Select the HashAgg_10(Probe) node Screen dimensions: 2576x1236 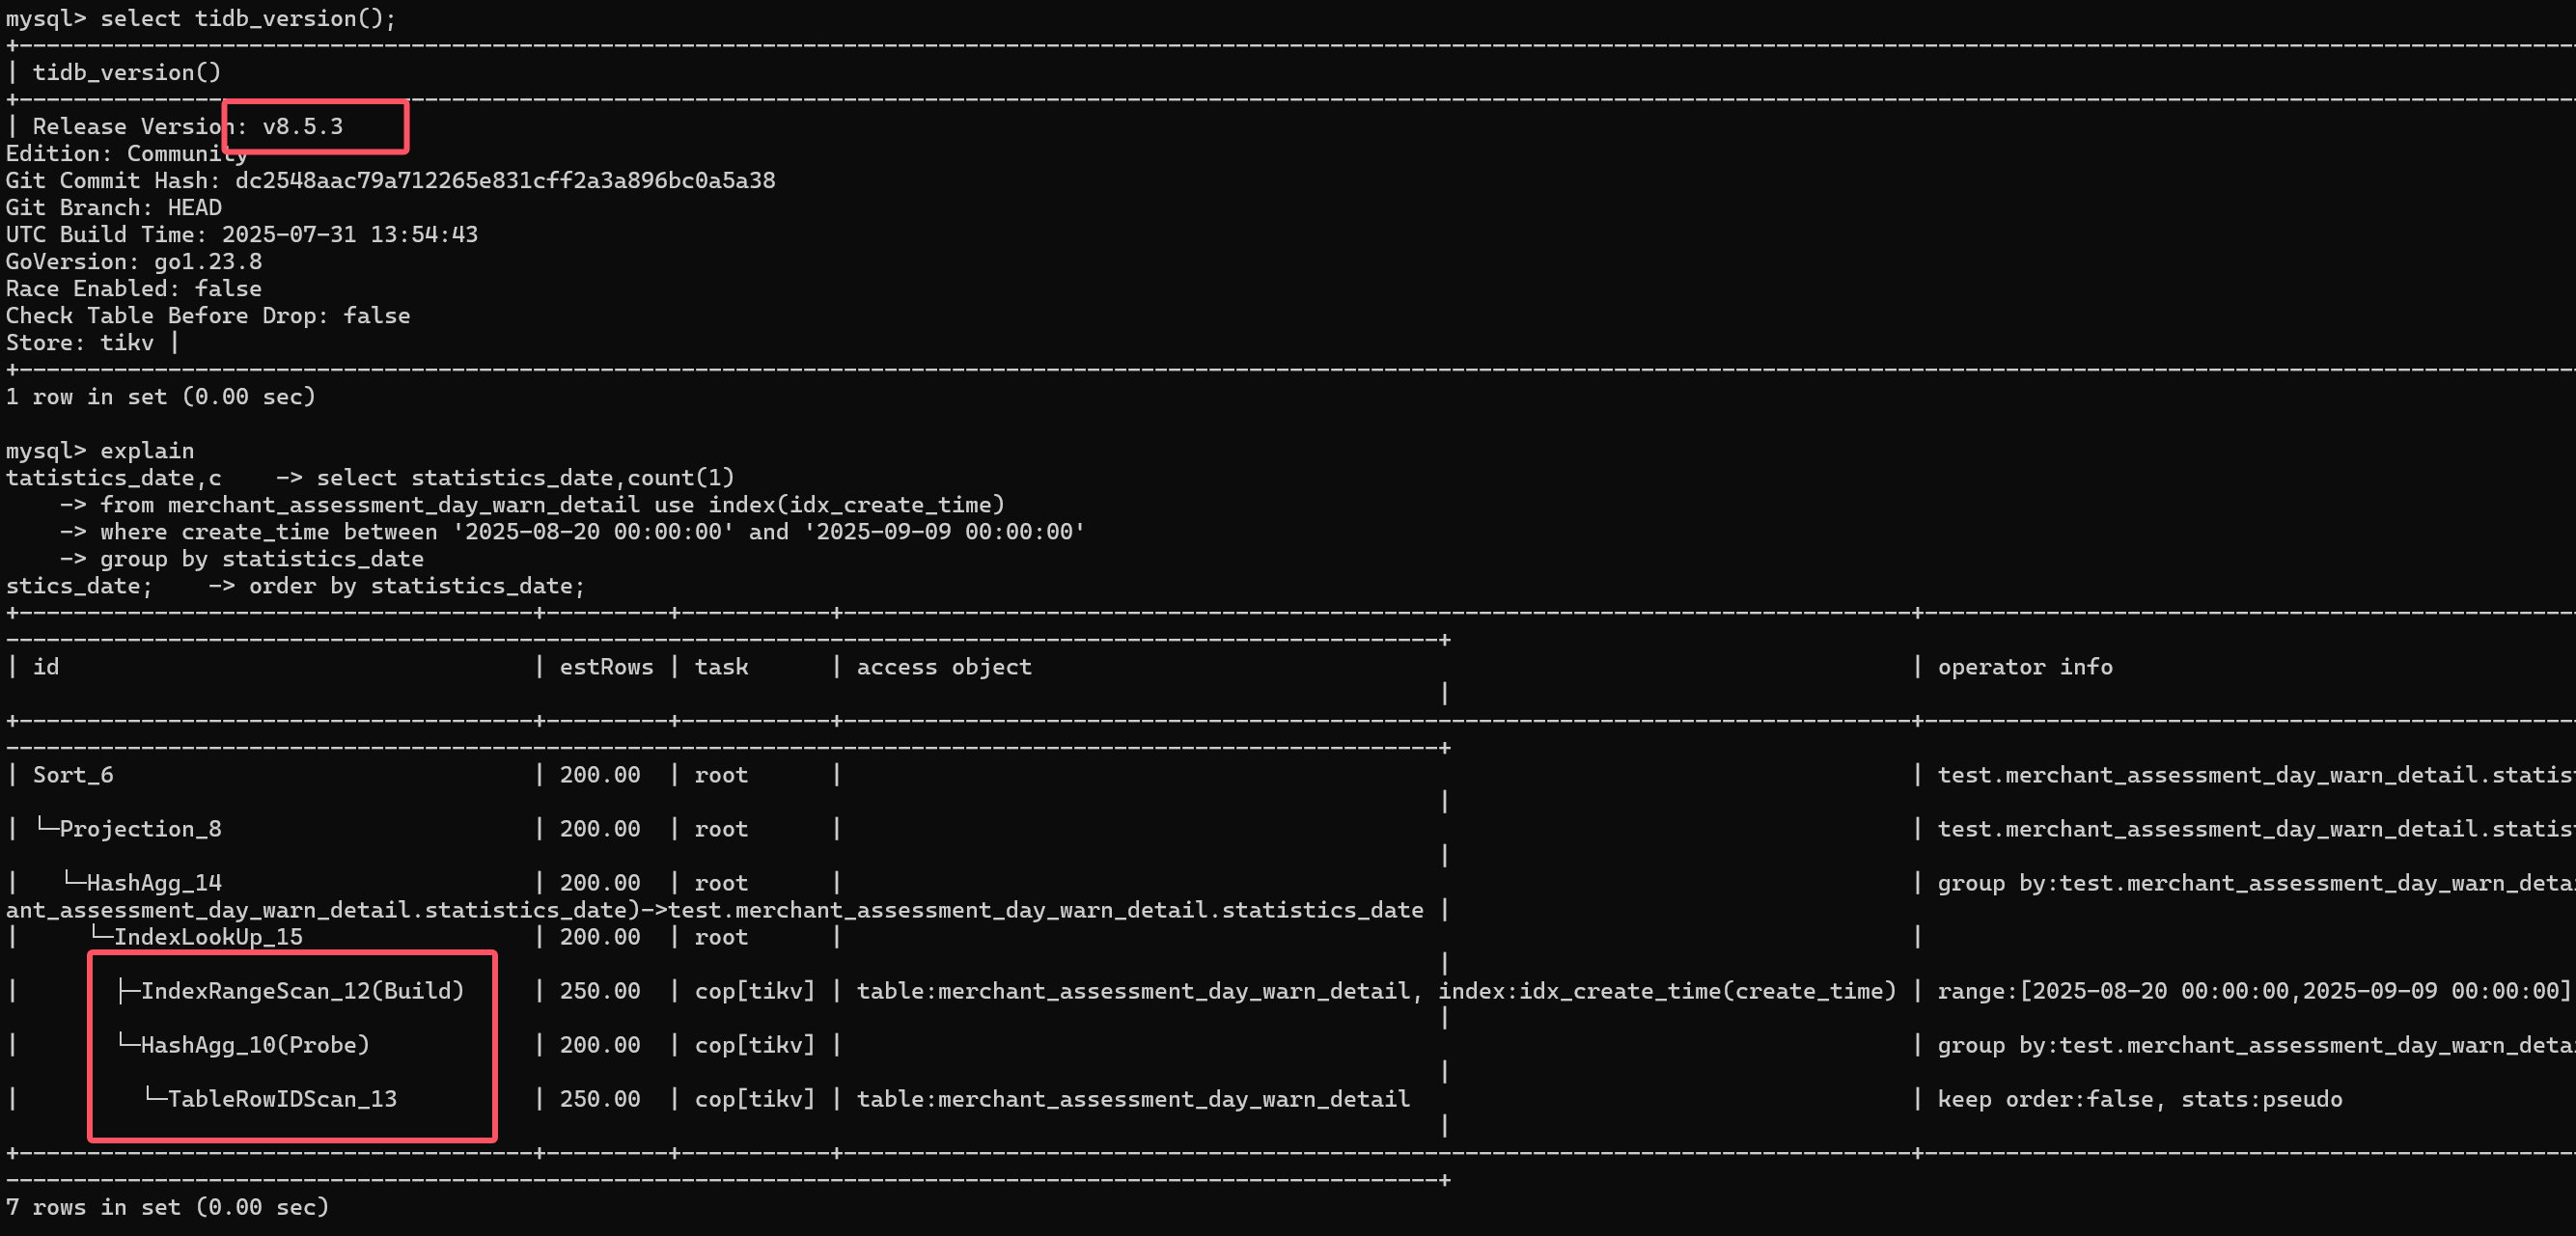click(x=255, y=1045)
